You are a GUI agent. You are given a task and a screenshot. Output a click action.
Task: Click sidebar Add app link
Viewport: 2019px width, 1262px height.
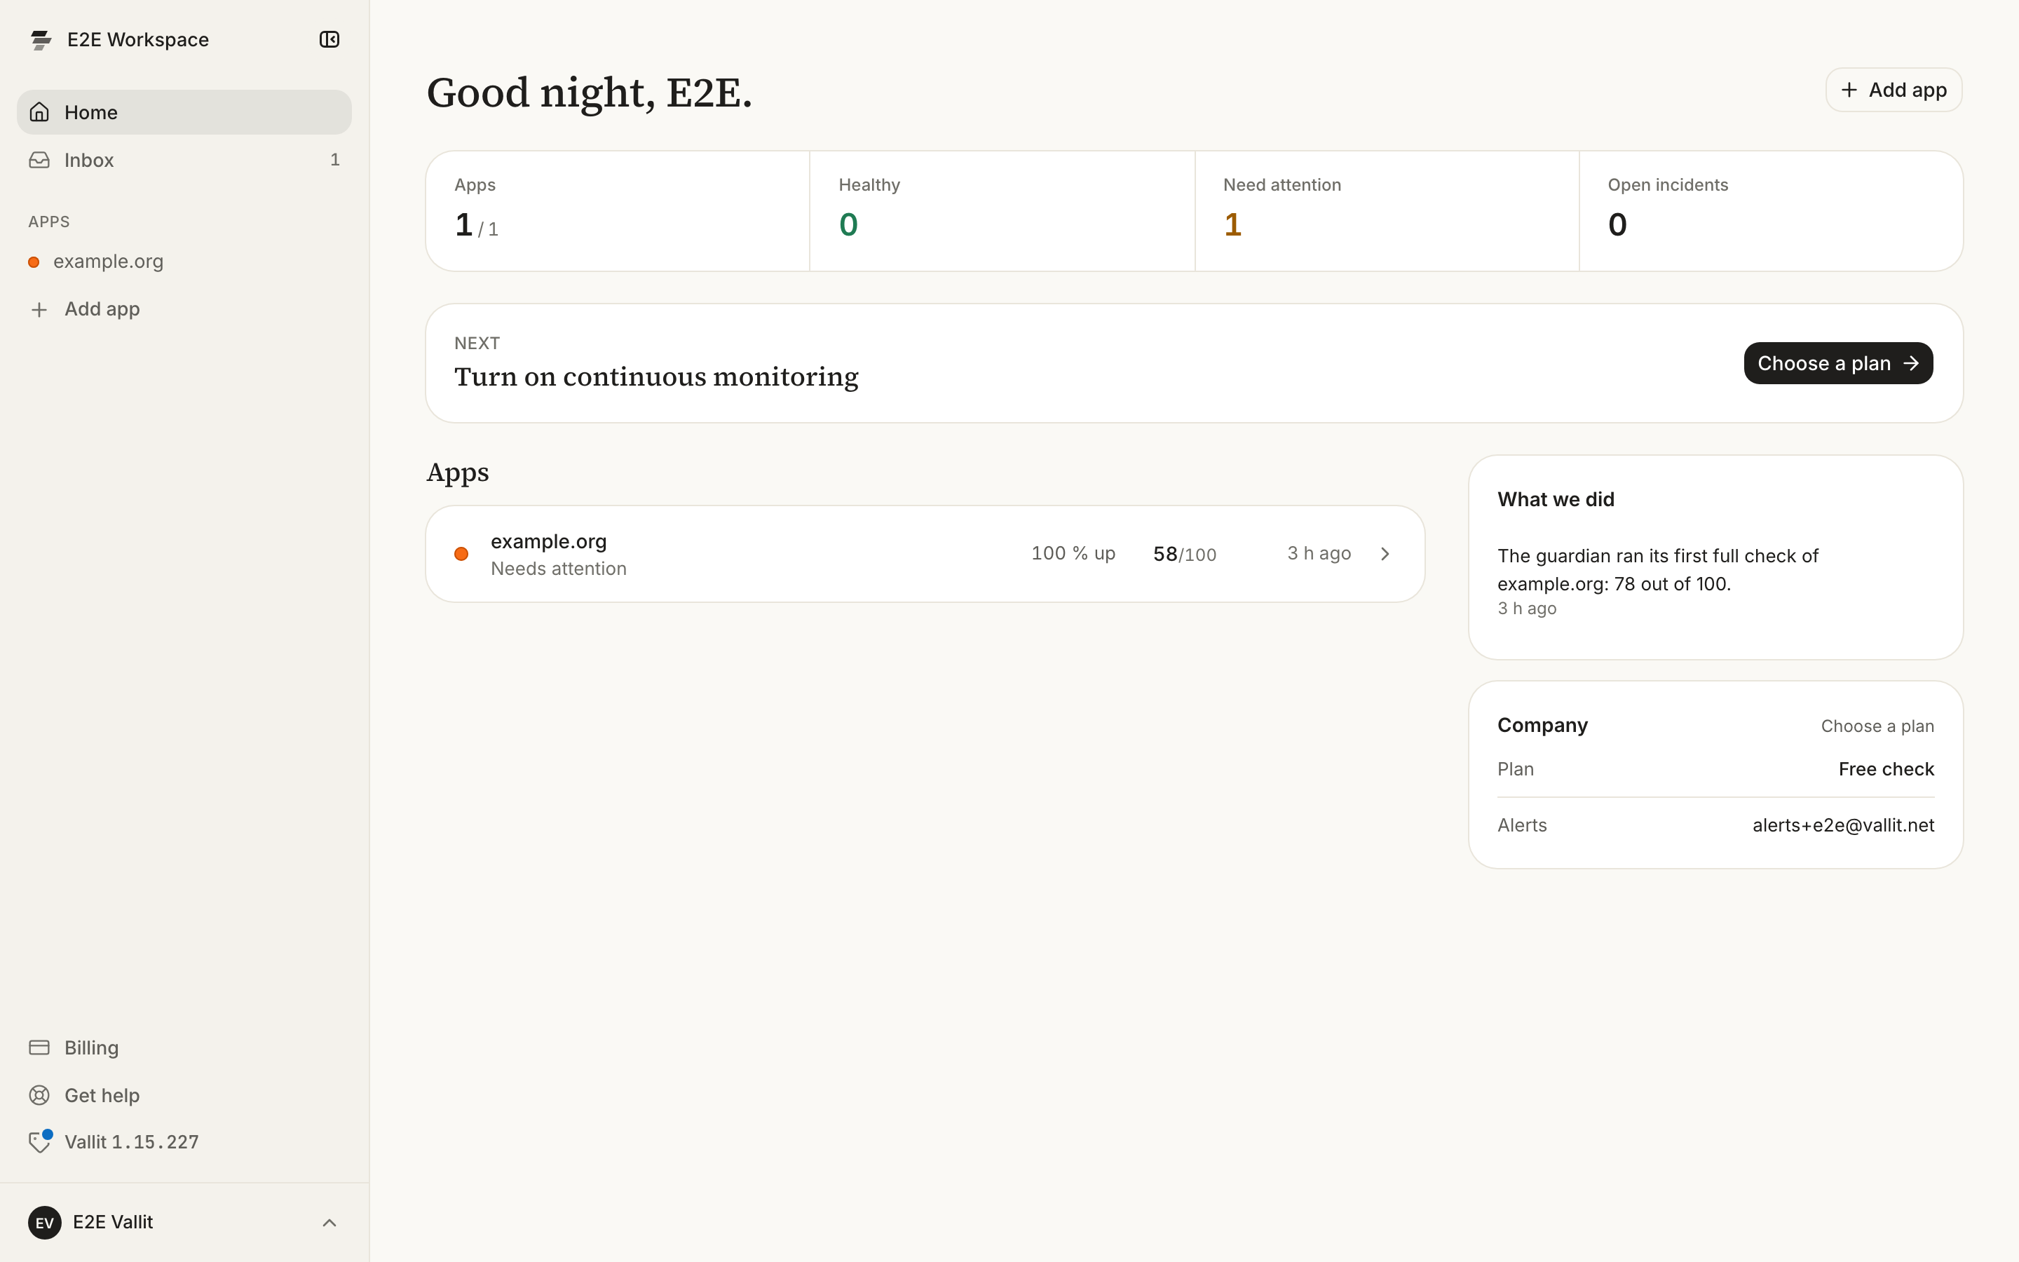[x=184, y=310]
